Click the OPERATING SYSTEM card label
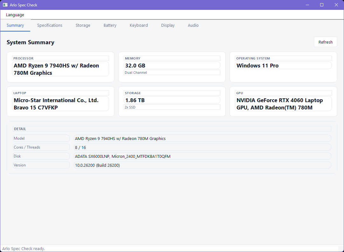 pyautogui.click(x=284, y=59)
